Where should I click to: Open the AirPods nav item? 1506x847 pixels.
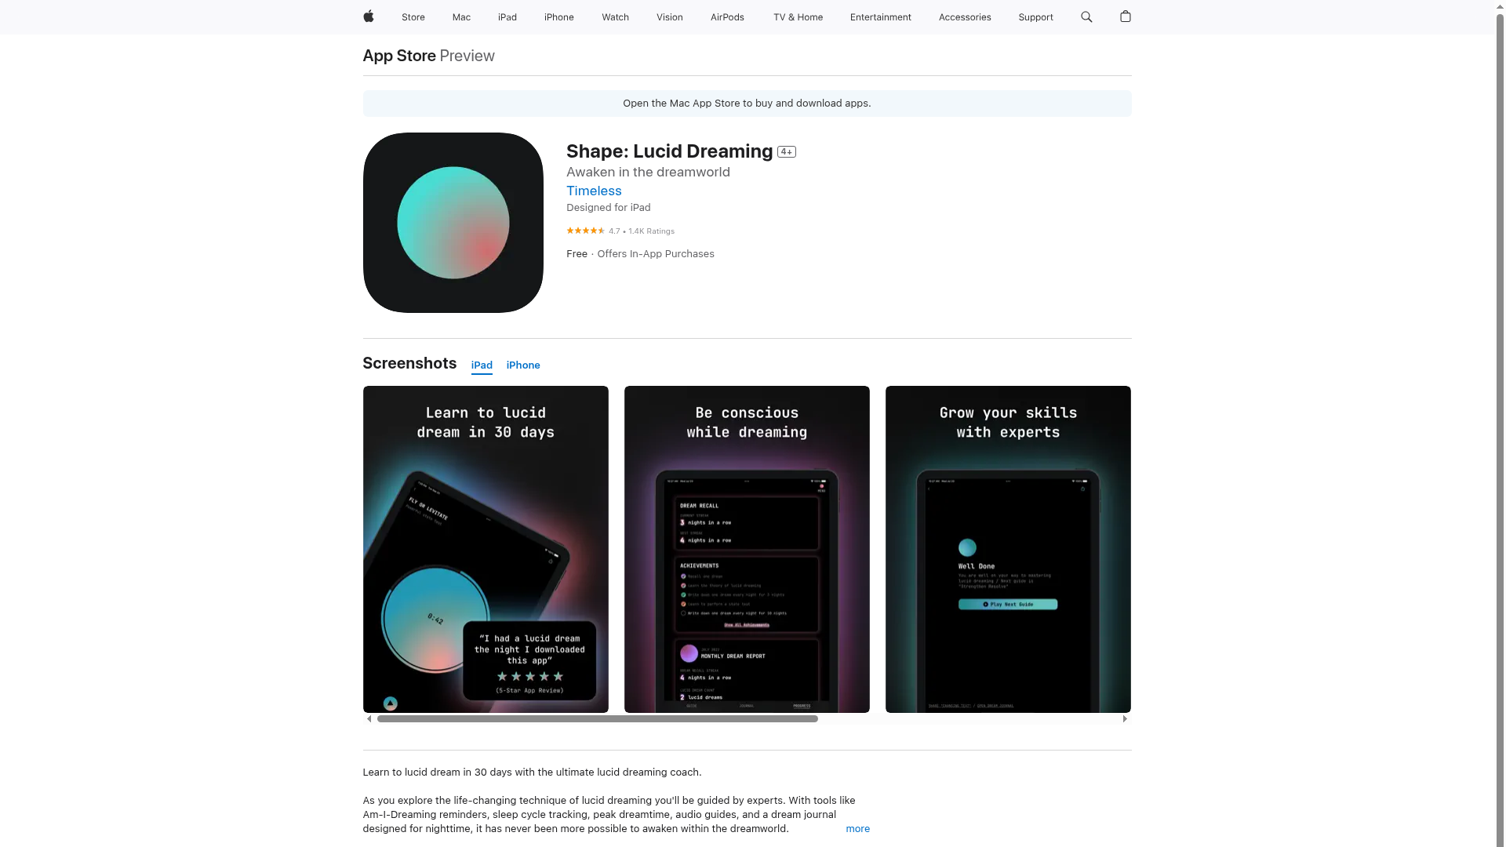click(x=727, y=17)
